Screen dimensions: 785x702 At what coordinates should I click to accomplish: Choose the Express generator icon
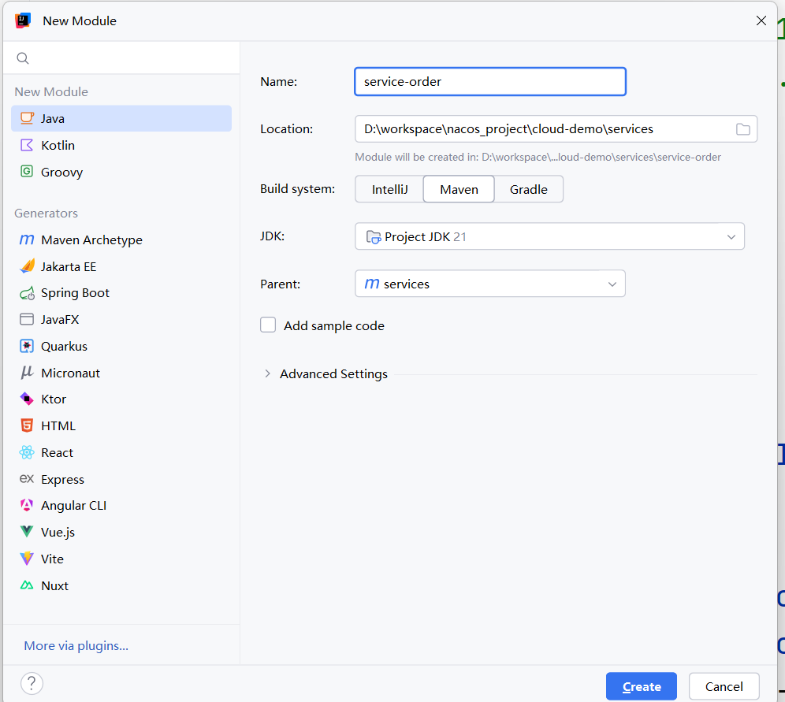tap(27, 479)
